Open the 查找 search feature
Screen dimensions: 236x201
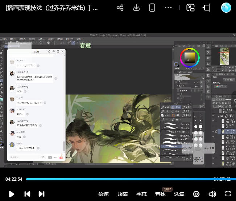(x=160, y=194)
